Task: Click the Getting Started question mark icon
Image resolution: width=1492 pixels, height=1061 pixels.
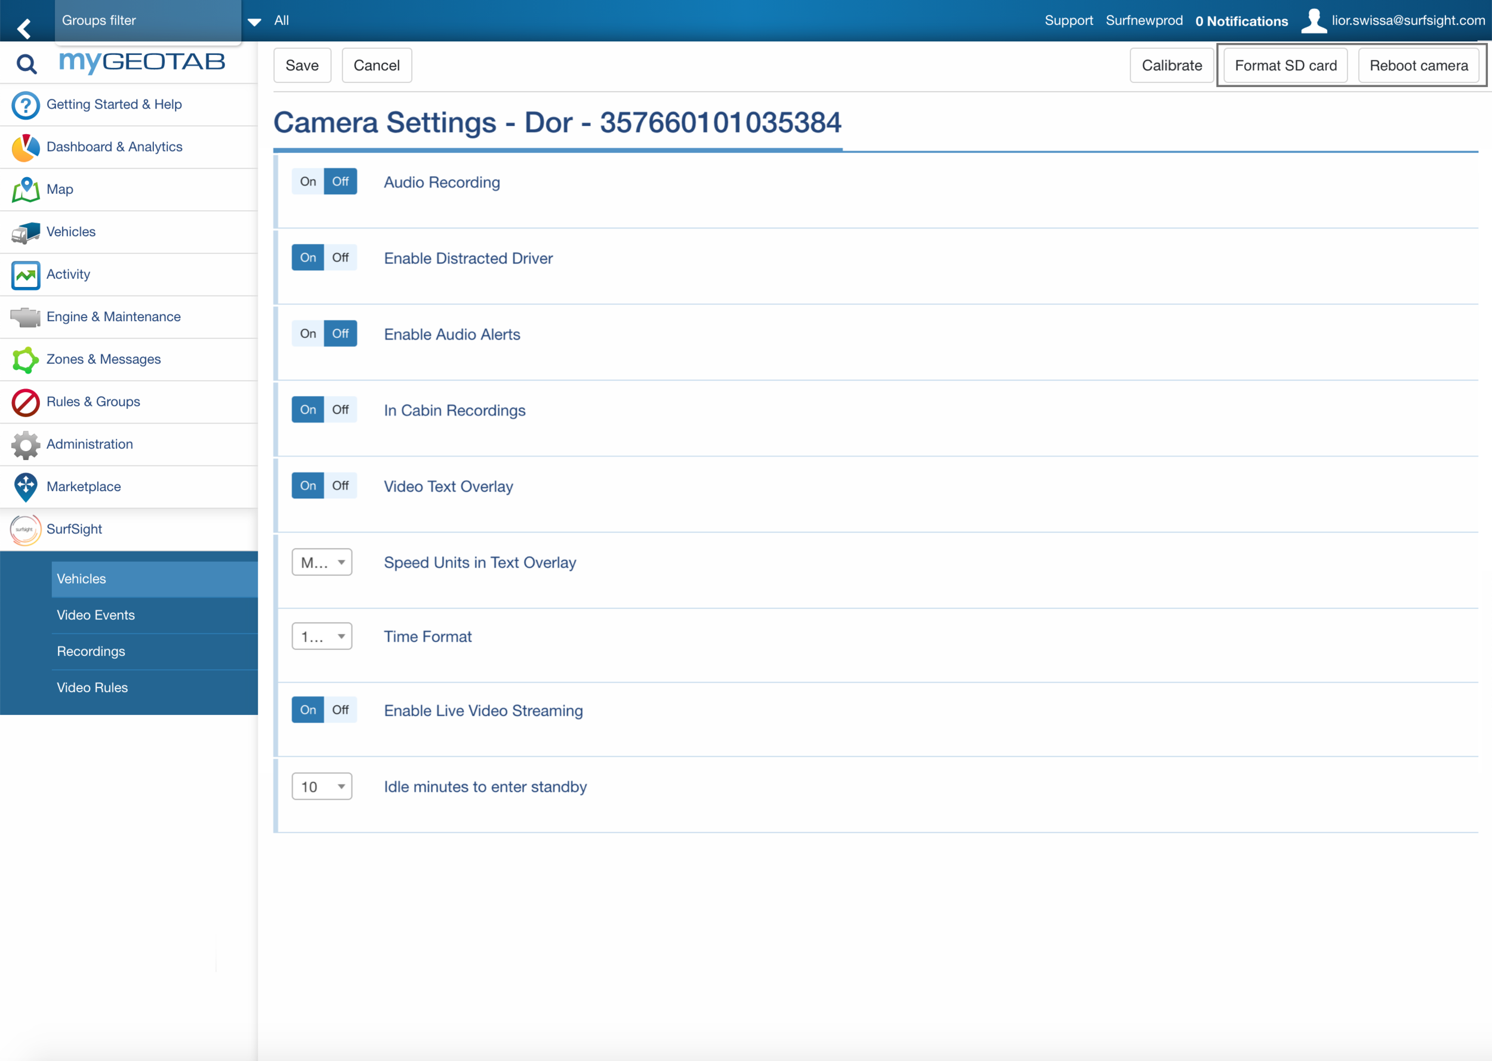Action: (26, 105)
